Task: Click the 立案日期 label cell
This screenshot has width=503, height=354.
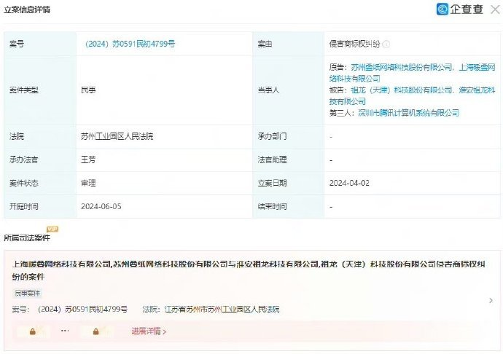Action: (x=289, y=183)
